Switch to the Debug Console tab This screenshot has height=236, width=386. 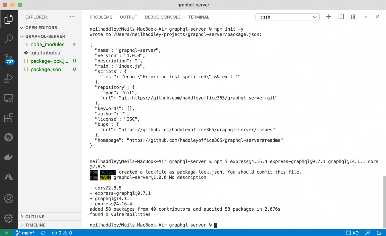coord(163,17)
